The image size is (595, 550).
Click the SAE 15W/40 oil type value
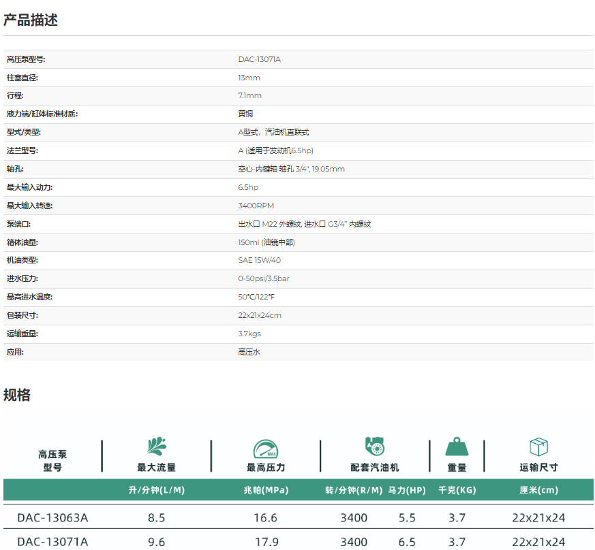[259, 261]
